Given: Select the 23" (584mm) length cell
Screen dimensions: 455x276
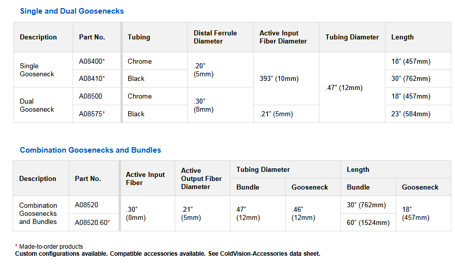Looking at the screenshot, I should tap(411, 114).
